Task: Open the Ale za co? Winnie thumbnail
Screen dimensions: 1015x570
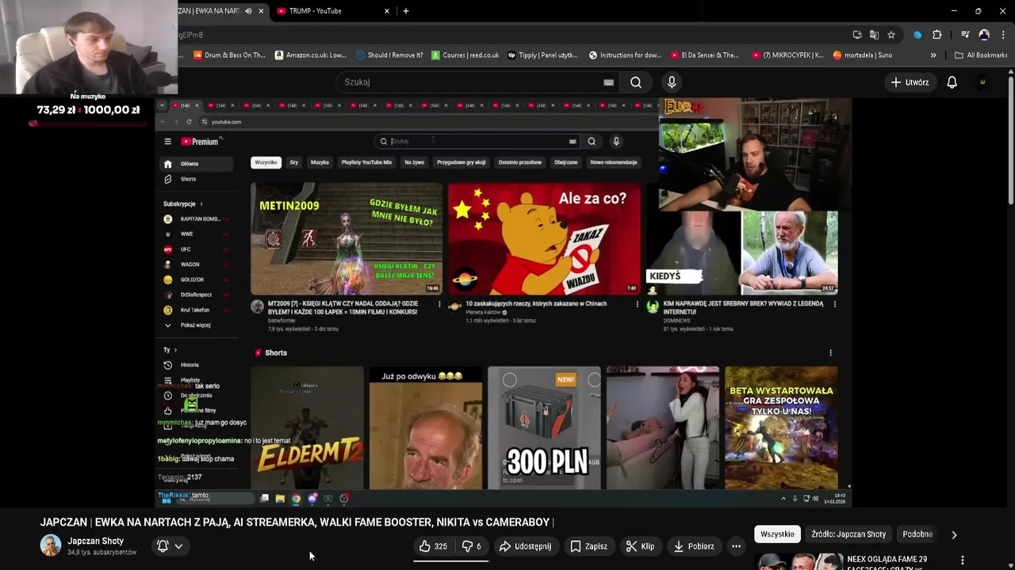Action: coord(544,238)
